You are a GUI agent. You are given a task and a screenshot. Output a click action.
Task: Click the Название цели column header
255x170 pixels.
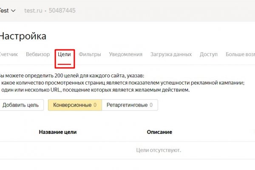coord(58,132)
